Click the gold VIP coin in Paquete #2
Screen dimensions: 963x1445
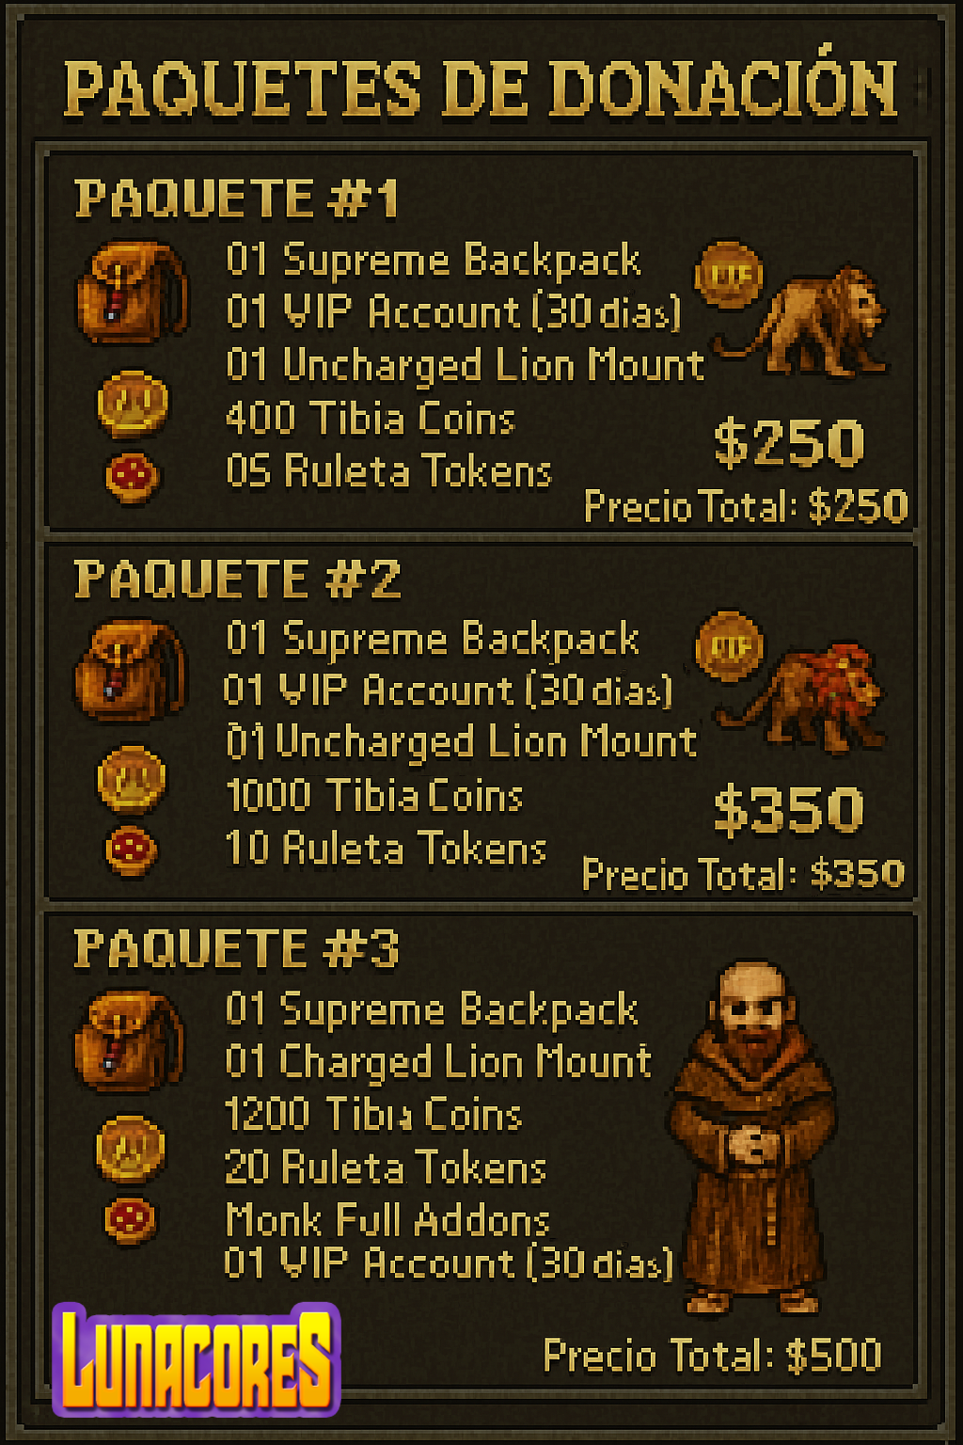[729, 645]
